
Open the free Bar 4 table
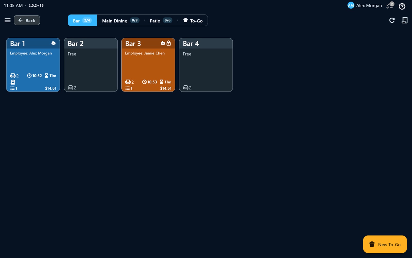point(206,65)
